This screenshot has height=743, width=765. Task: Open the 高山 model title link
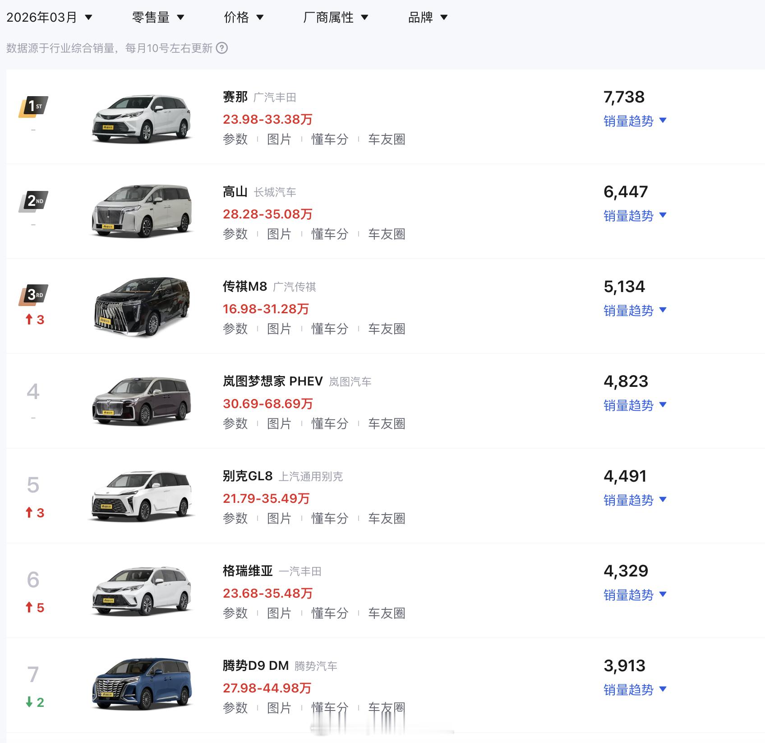click(235, 192)
